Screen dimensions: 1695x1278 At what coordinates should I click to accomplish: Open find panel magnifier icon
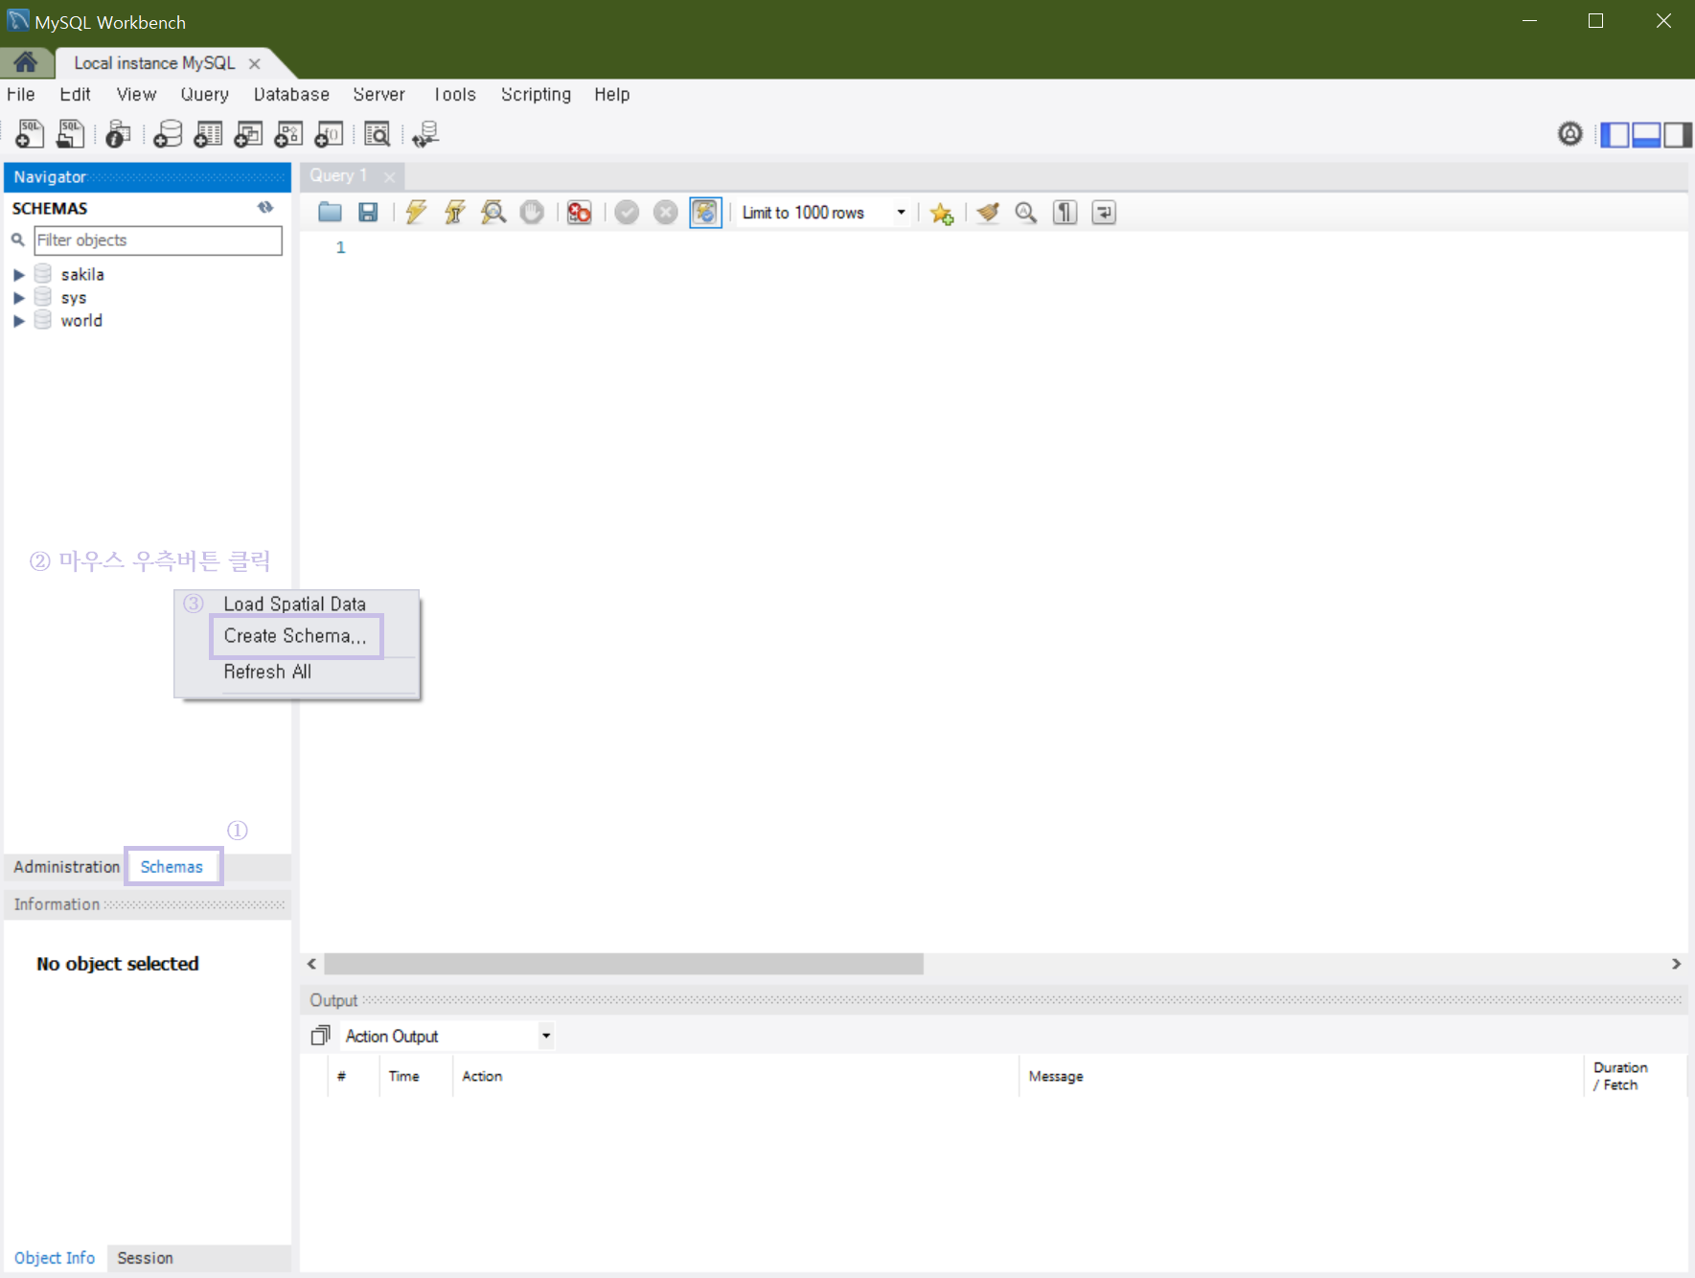pyautogui.click(x=1026, y=213)
